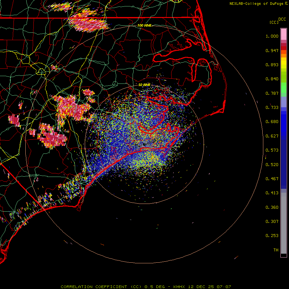Pick the light pink swatch atop the color bar

pos(284,34)
